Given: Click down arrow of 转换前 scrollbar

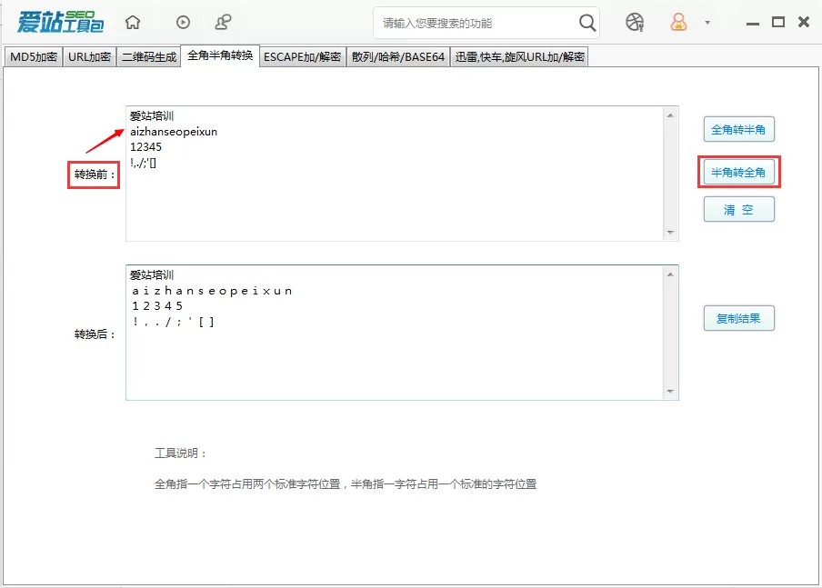Looking at the screenshot, I should coord(670,232).
